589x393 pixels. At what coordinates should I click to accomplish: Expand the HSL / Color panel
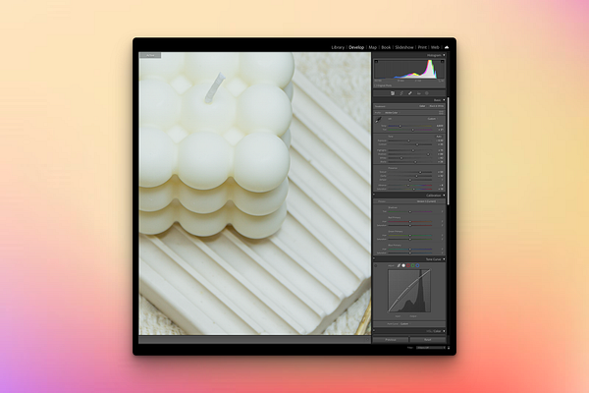(x=444, y=331)
